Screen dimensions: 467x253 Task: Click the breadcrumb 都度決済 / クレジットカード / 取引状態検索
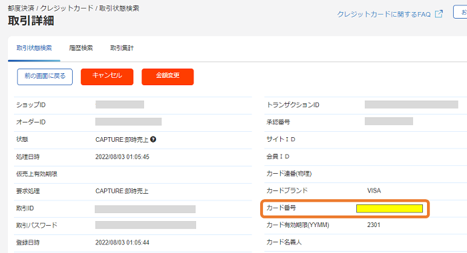click(x=73, y=9)
